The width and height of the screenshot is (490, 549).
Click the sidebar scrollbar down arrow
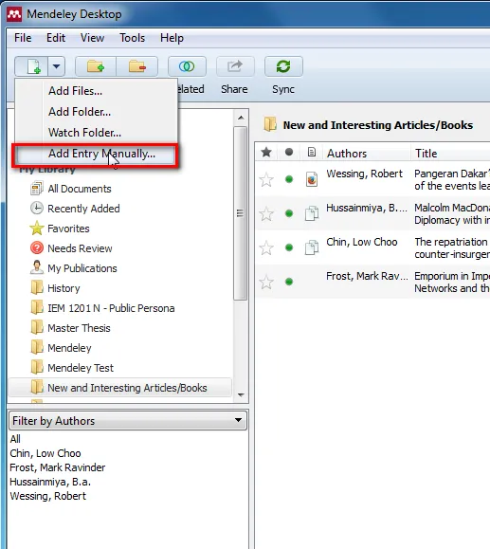[241, 395]
